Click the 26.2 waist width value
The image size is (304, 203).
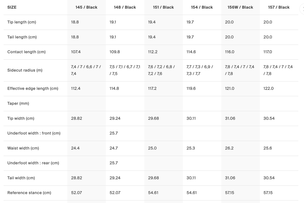pyautogui.click(x=229, y=148)
